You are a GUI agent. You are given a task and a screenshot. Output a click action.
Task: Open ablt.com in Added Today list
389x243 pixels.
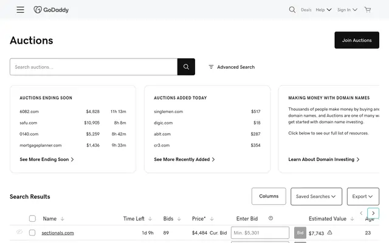coord(162,134)
